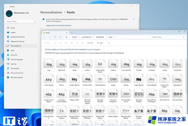The width and height of the screenshot is (188, 126).
Task: Click the Find a setting search box
Action: tap(21, 21)
